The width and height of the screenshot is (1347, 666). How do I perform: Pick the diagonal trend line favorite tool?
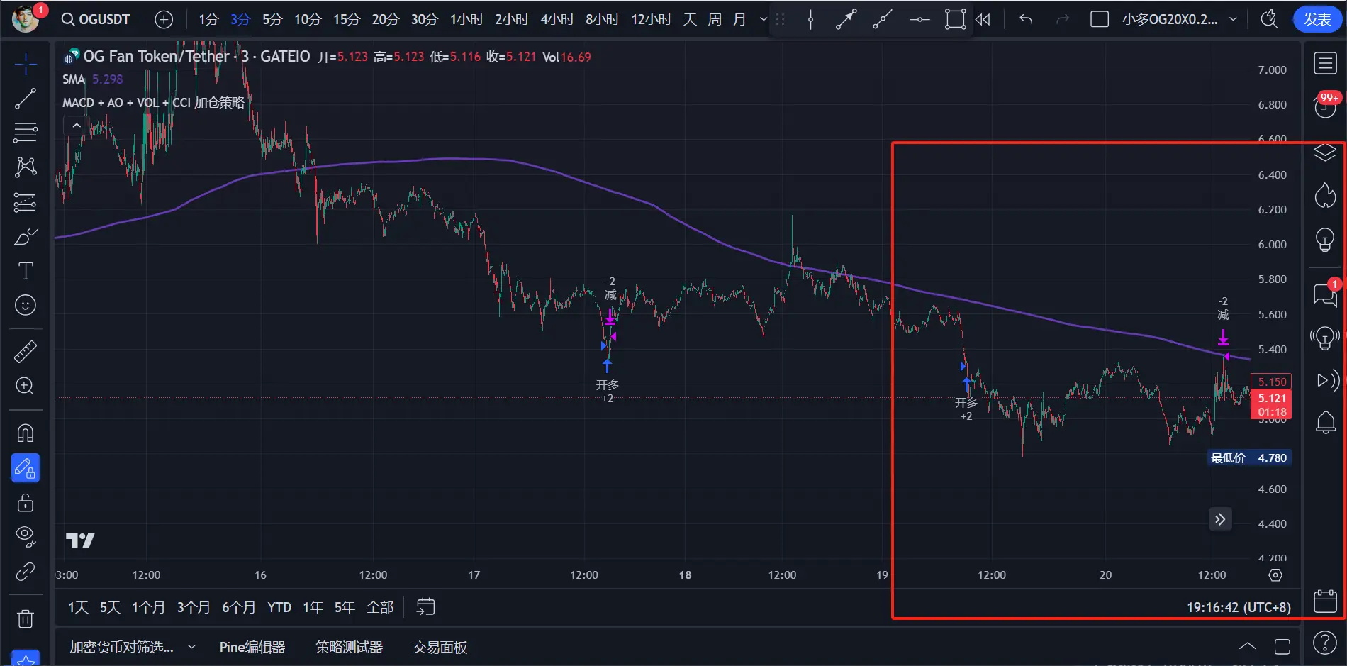pos(883,20)
